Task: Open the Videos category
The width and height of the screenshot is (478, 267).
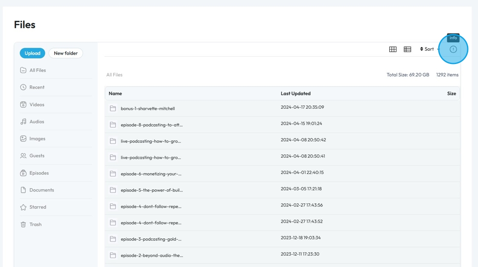Action: (37, 104)
